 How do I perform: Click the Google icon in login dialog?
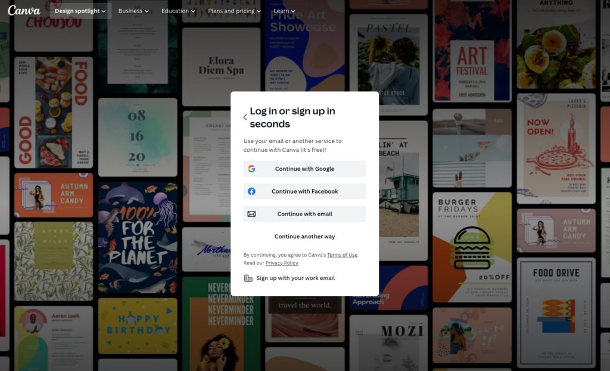click(253, 169)
